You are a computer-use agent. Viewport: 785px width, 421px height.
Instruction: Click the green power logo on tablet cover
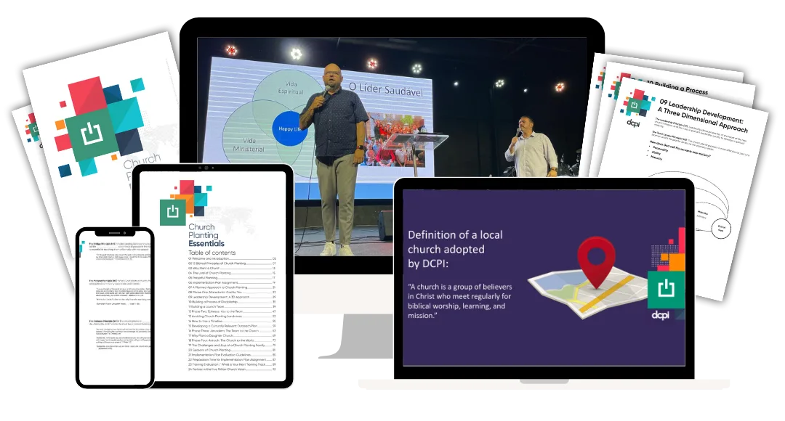click(x=172, y=211)
